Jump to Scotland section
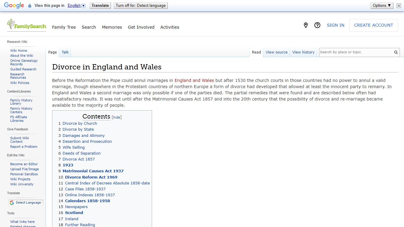This screenshot has height=227, width=404. point(74,213)
